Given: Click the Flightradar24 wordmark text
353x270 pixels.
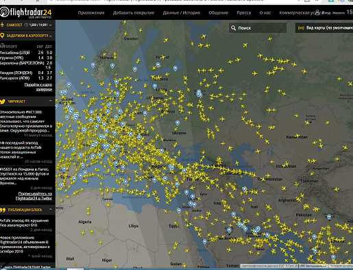Looking at the screenshot, I should click(x=31, y=12).
